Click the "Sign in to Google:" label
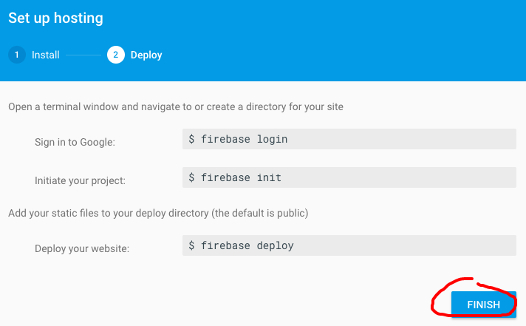 point(75,141)
